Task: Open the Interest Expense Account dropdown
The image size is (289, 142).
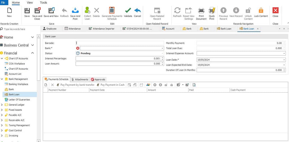Action: 284,53
